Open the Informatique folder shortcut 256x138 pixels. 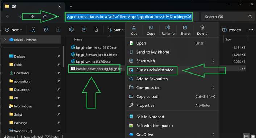[23, 106]
